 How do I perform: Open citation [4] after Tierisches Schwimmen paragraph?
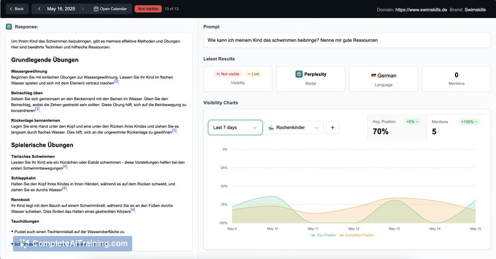click(65, 167)
